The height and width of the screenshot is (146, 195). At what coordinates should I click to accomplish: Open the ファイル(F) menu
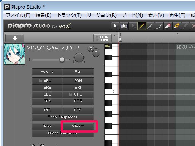18,15
